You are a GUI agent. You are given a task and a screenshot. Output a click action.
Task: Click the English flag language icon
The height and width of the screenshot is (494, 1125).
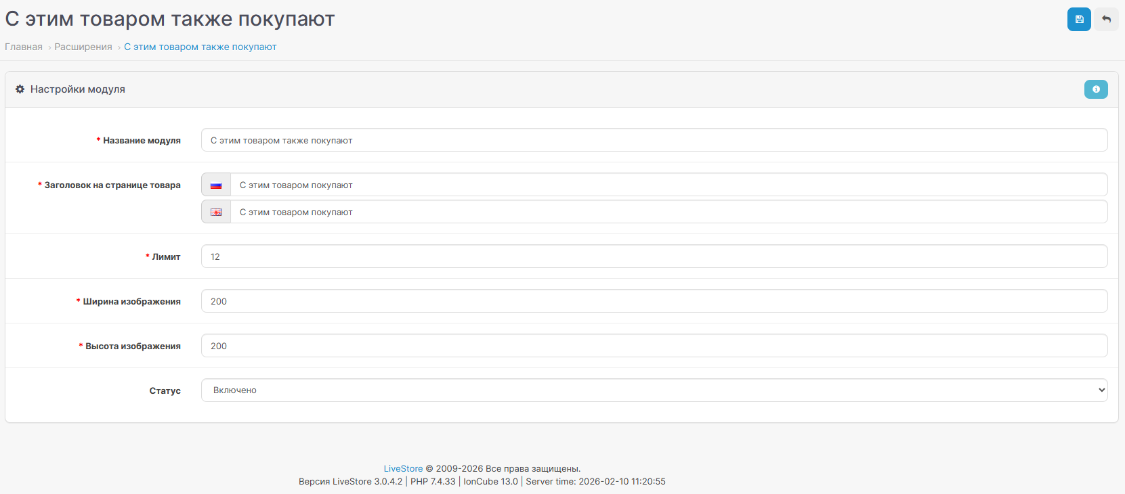coord(216,212)
